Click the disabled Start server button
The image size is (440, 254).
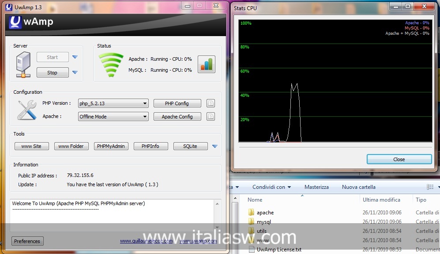pyautogui.click(x=53, y=57)
